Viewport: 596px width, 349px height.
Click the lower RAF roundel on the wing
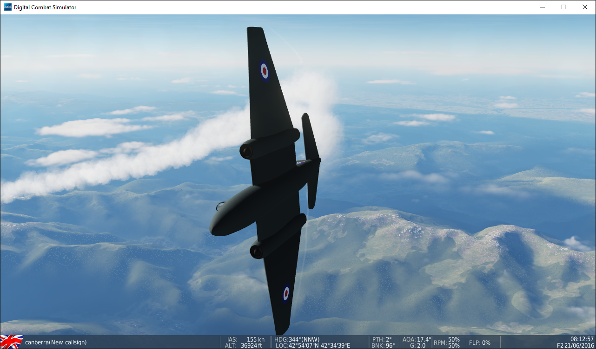(286, 293)
